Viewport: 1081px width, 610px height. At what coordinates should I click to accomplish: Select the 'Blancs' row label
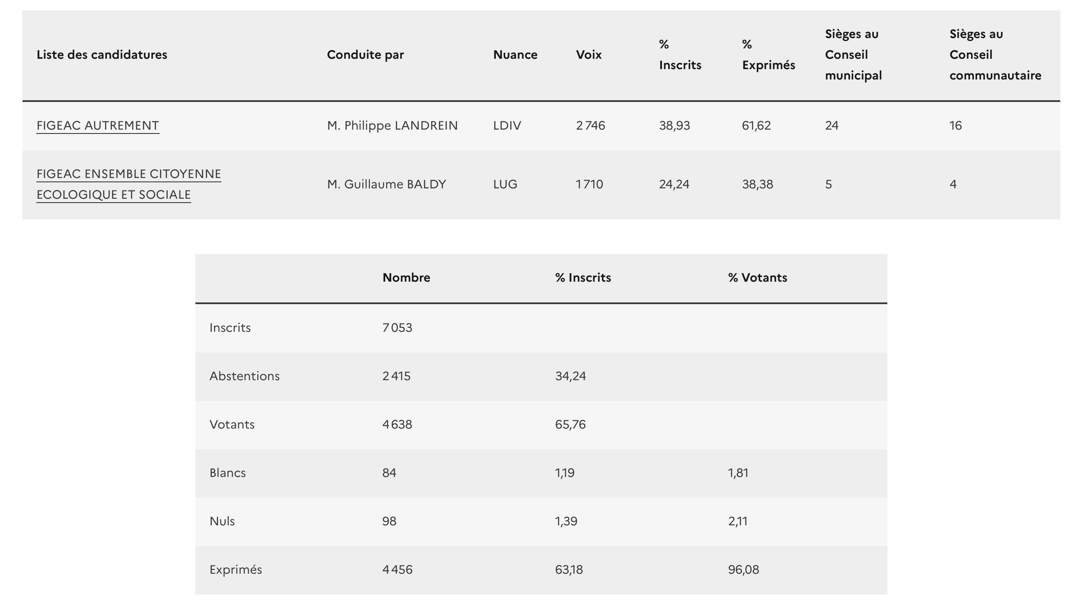[x=227, y=473]
